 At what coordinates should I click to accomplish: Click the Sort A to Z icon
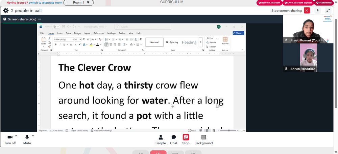point(136,39)
